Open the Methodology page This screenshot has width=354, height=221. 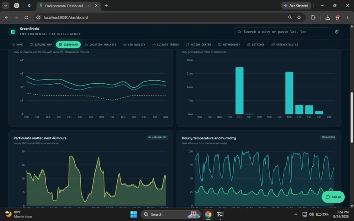tap(229, 45)
